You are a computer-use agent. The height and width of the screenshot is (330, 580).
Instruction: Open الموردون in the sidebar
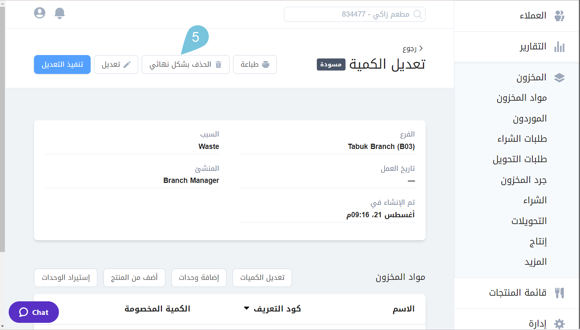[530, 119]
